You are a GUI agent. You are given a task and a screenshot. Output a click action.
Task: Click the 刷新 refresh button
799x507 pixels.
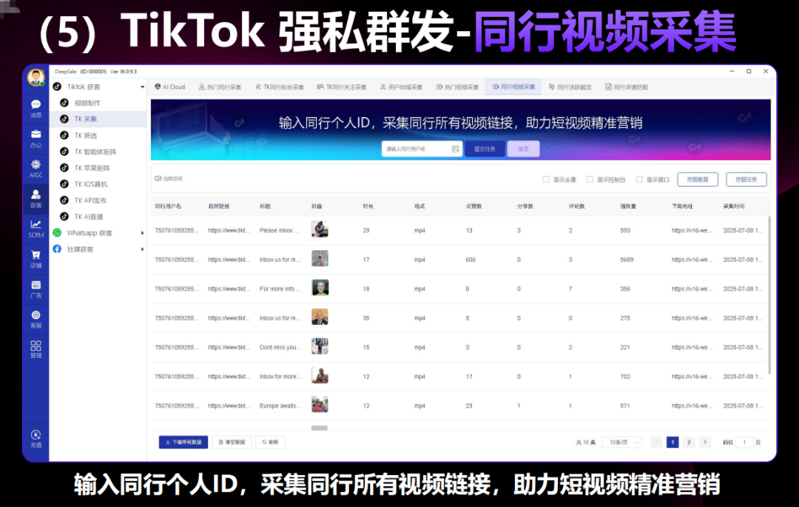tap(271, 443)
